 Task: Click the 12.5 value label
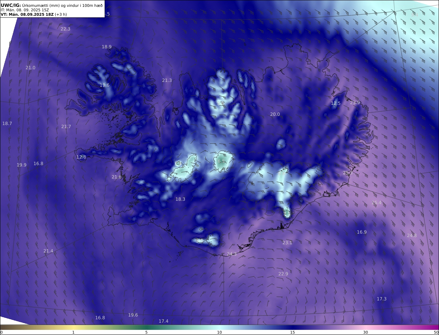[x=336, y=103]
